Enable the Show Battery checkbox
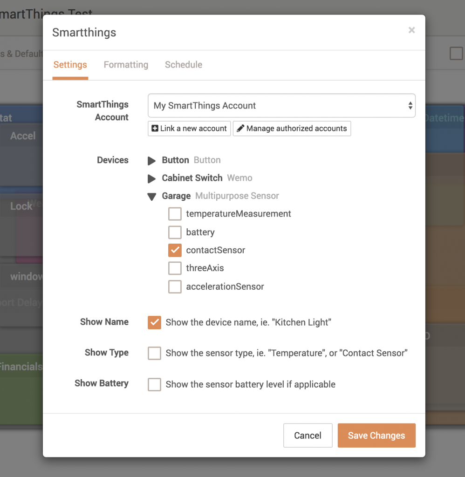Viewport: 465px width, 477px height. coord(155,384)
